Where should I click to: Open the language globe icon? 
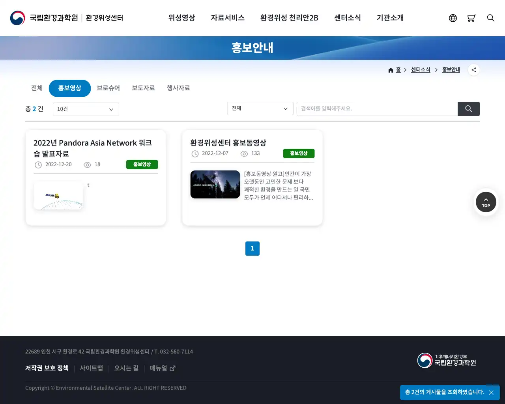453,18
